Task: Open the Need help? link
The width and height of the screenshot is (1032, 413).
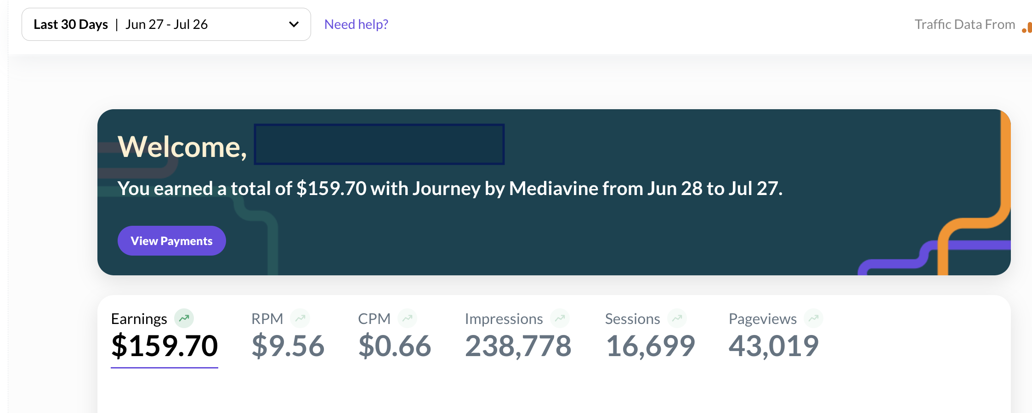Action: pos(356,24)
